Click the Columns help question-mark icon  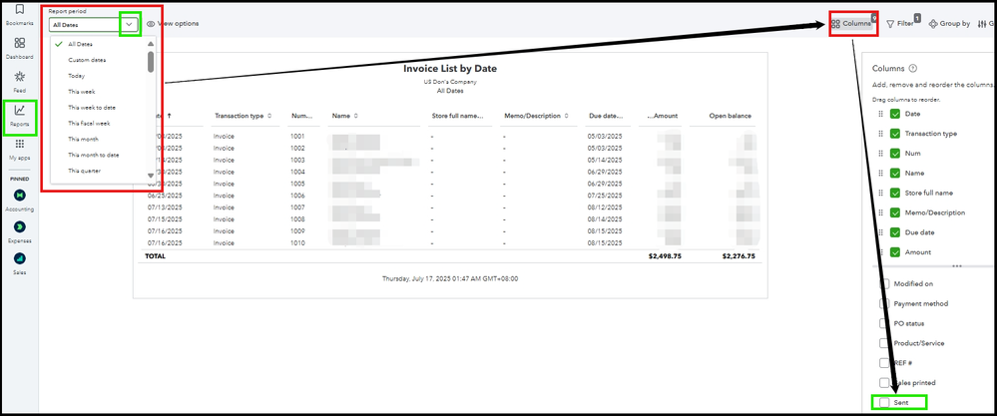913,68
